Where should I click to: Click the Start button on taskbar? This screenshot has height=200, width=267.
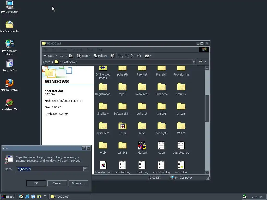pyautogui.click(x=8, y=197)
